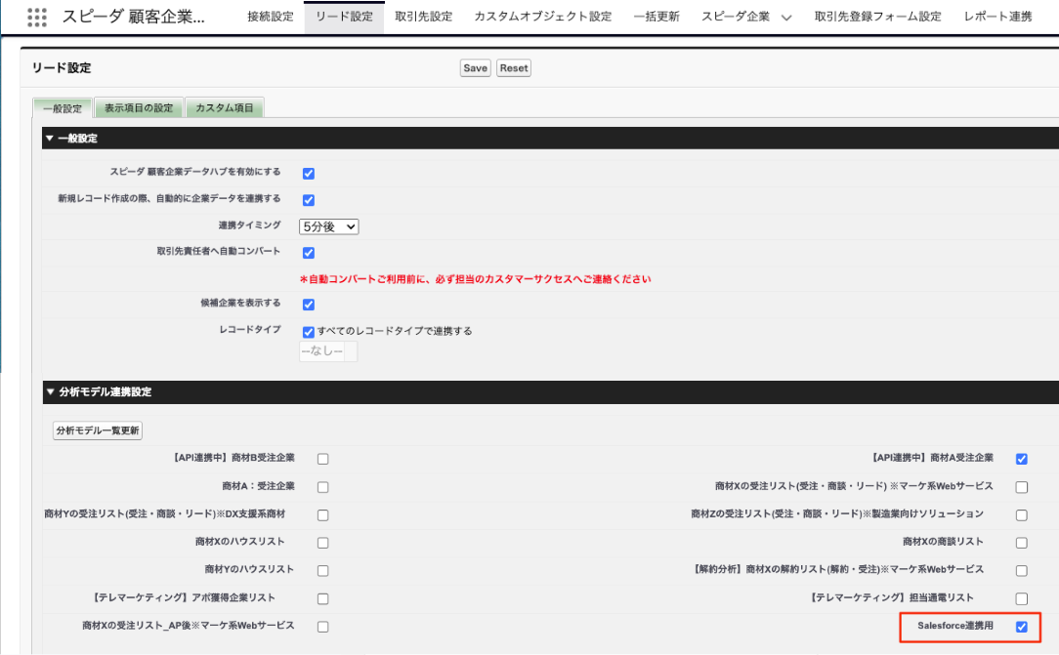
Task: Click the 分析モデル一覧更新 button
Action: [x=97, y=430]
